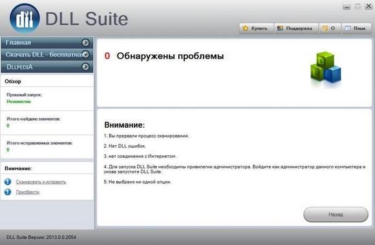
Task: Follow the Приобрести link
Action: [x=28, y=191]
